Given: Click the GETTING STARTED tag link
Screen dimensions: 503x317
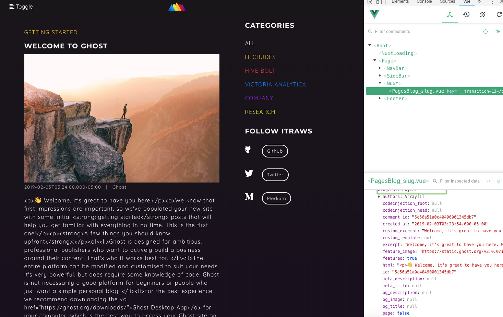Looking at the screenshot, I should [x=51, y=33].
